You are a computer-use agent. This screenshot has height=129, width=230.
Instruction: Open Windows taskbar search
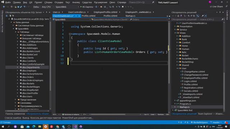click(x=9, y=126)
